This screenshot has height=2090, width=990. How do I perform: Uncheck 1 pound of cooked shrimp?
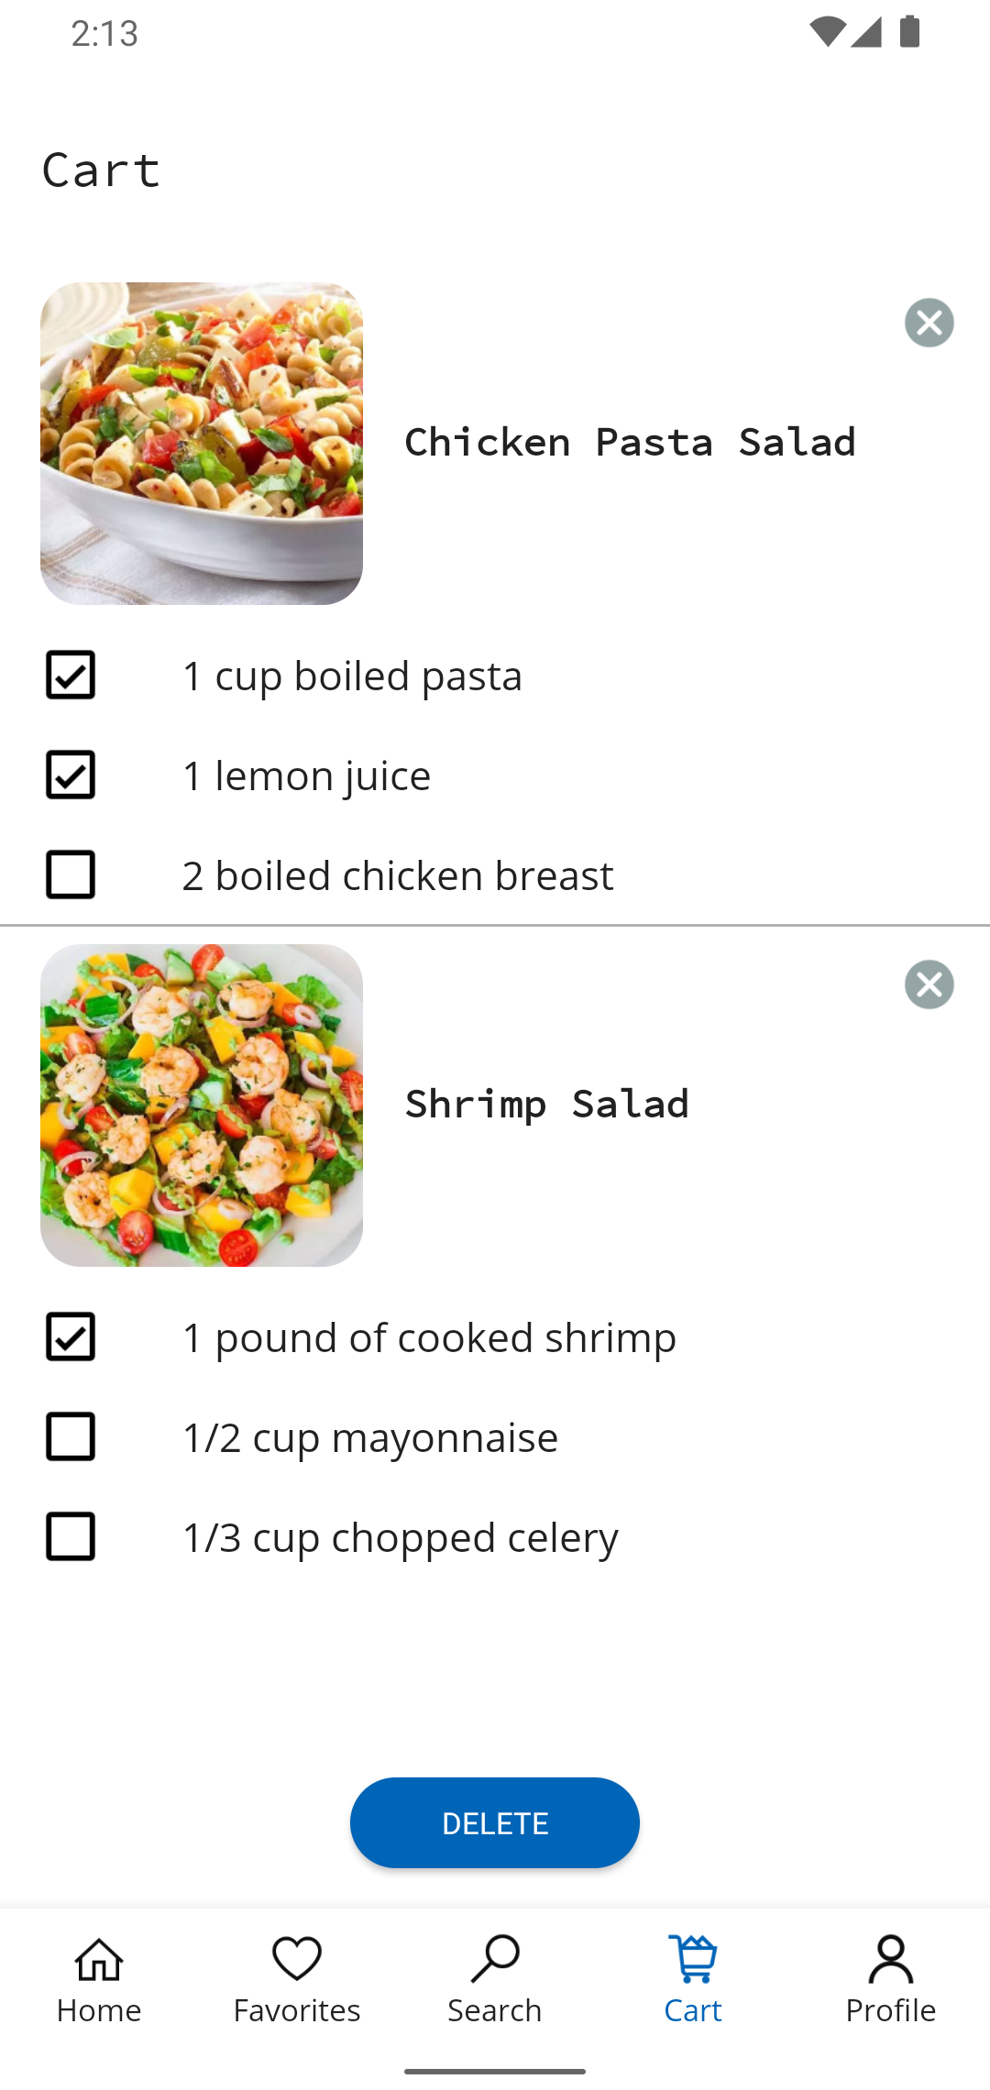71,1336
